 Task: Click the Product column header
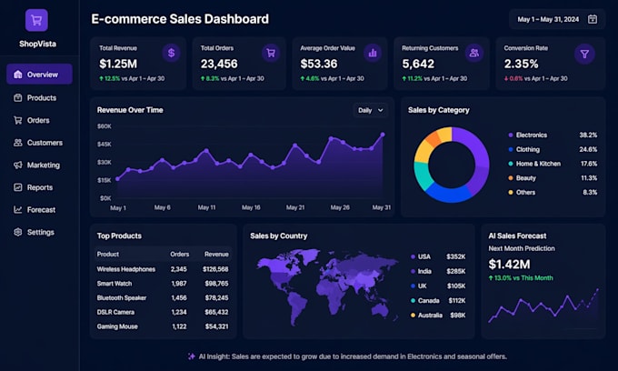[x=107, y=255]
